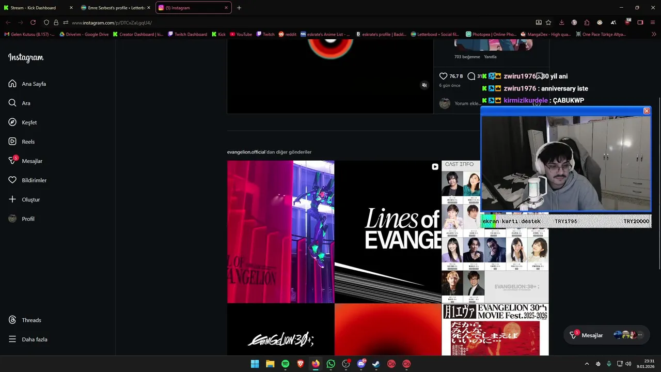Open comments via speech bubble icon
661x372 pixels.
pyautogui.click(x=471, y=76)
